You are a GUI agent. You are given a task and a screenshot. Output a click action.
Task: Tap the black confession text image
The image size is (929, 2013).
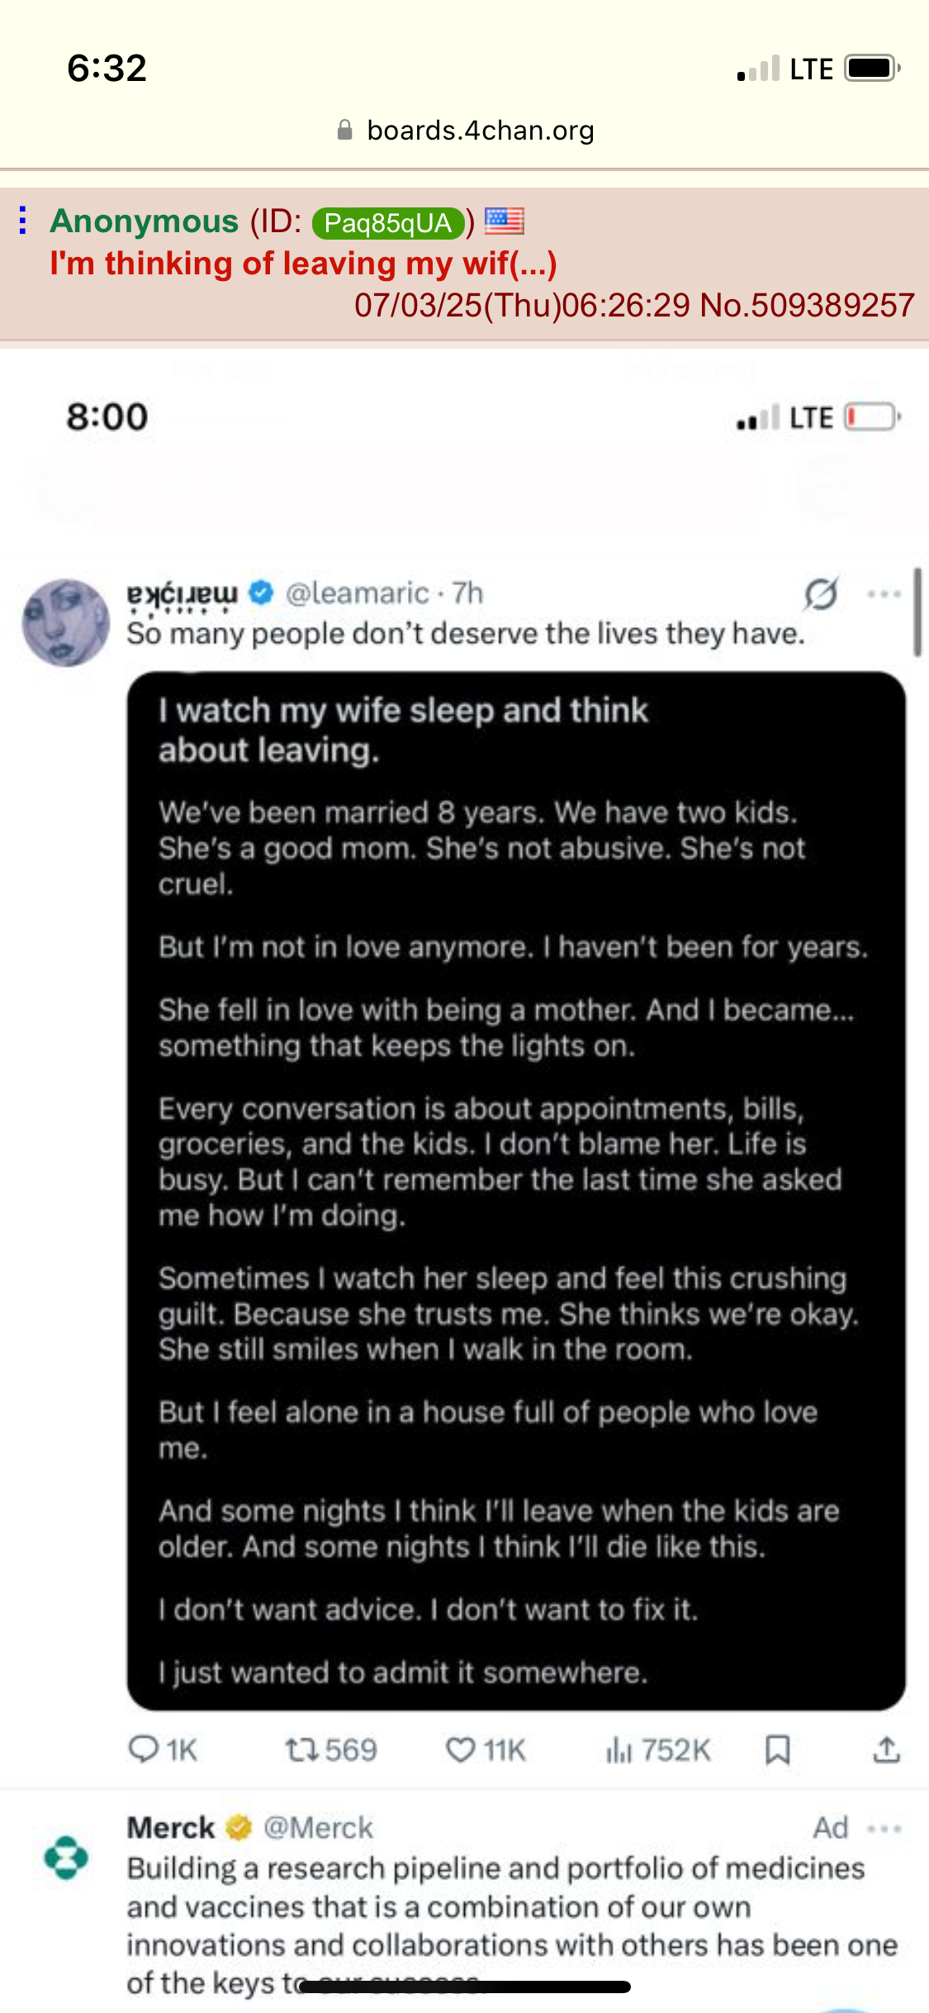pos(516,1191)
